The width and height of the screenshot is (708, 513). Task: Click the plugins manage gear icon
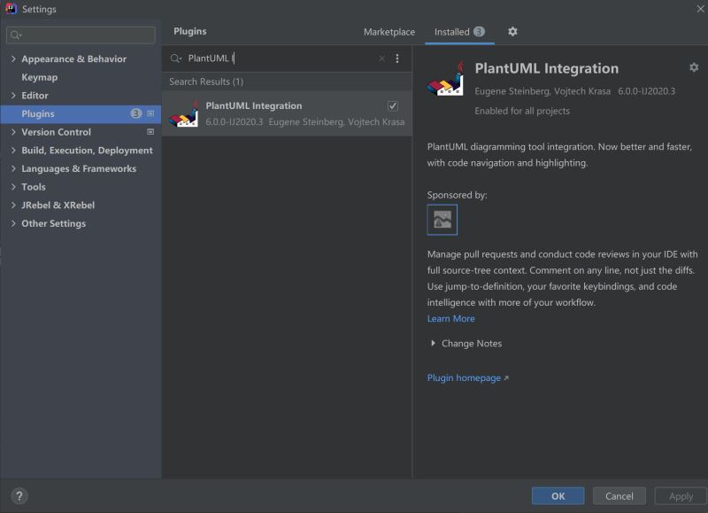pyautogui.click(x=512, y=32)
